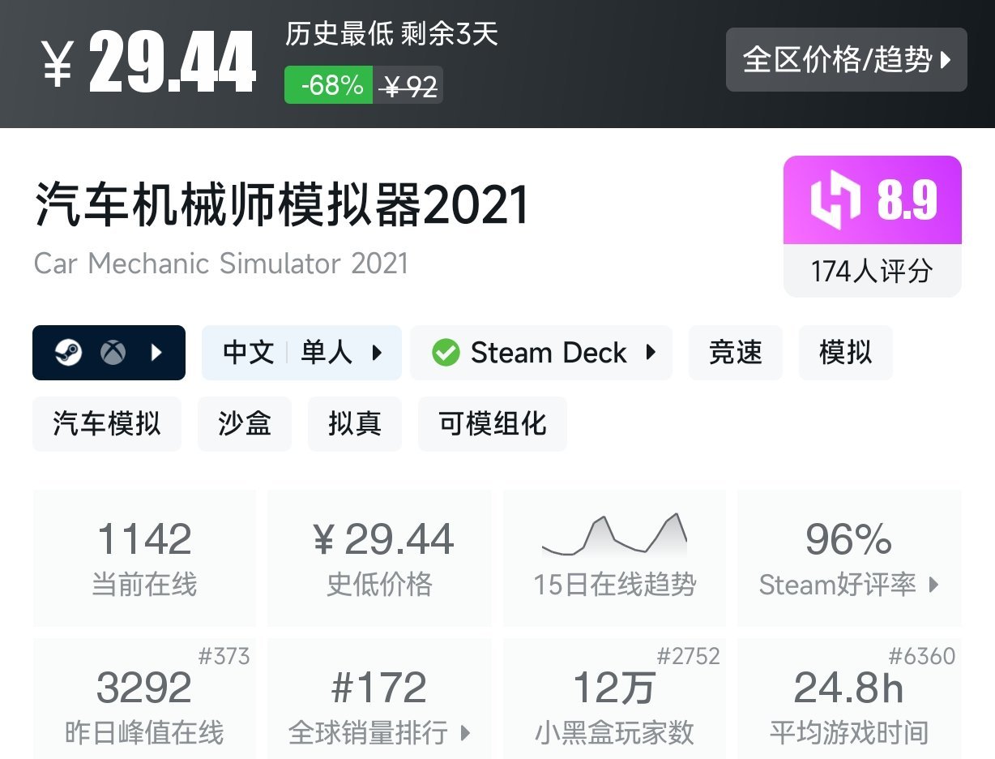
Task: Open the 96% Steam好评率 stat card
Action: coord(849,558)
